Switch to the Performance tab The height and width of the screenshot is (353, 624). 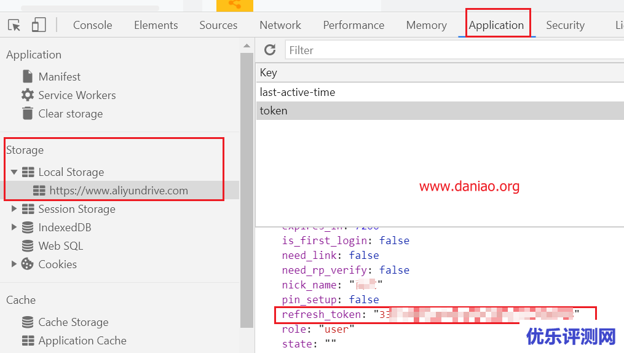353,25
